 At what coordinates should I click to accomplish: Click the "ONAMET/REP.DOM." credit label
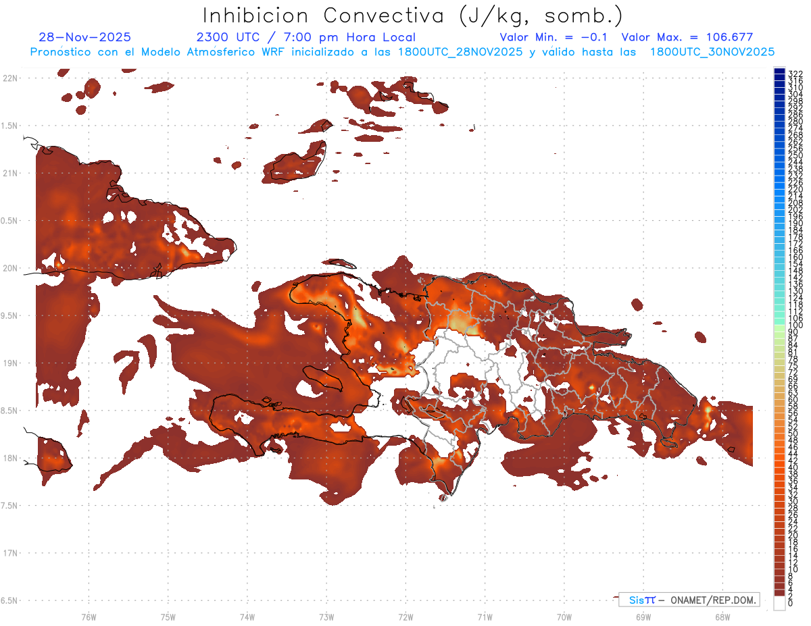[x=712, y=600]
